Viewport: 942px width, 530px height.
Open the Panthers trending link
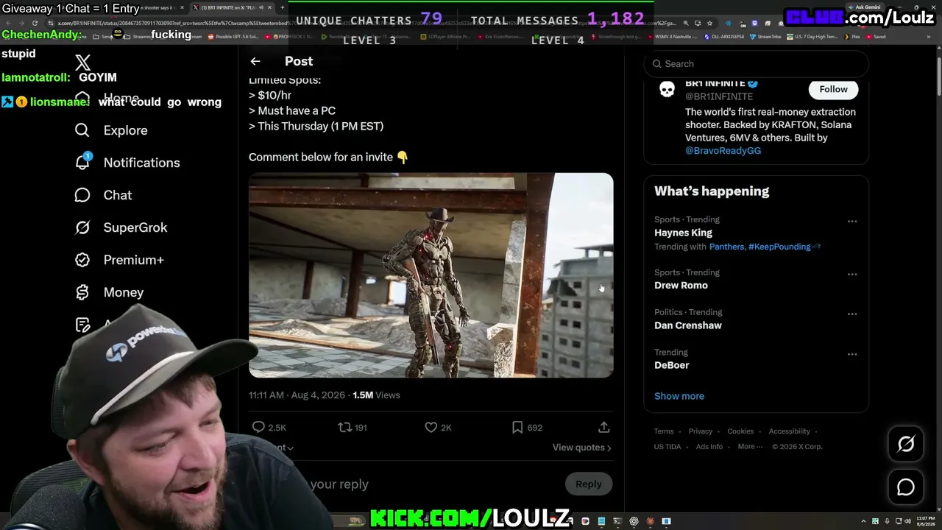click(x=726, y=247)
